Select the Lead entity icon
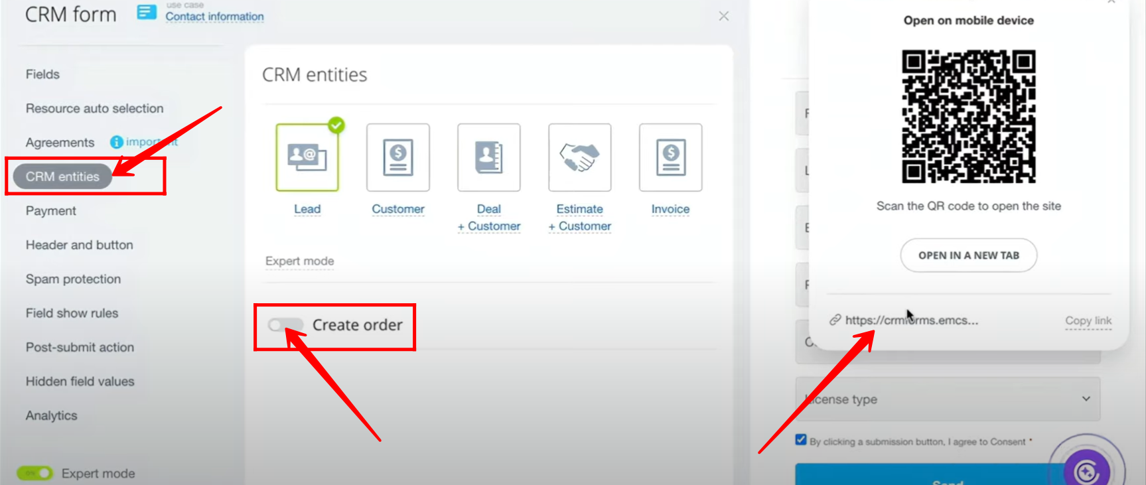 click(307, 157)
